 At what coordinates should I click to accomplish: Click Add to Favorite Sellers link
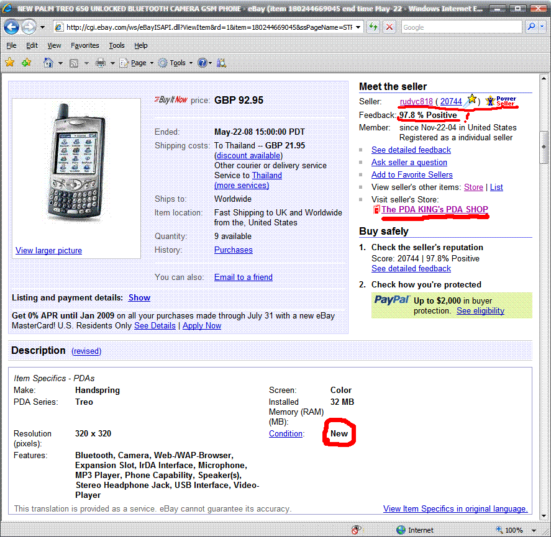click(x=412, y=174)
